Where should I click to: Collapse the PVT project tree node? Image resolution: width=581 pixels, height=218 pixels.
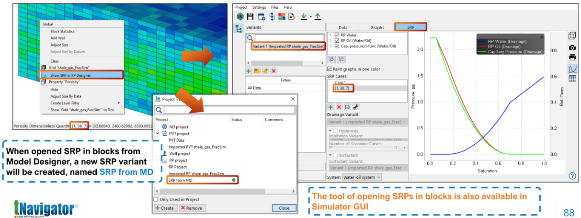click(x=158, y=134)
